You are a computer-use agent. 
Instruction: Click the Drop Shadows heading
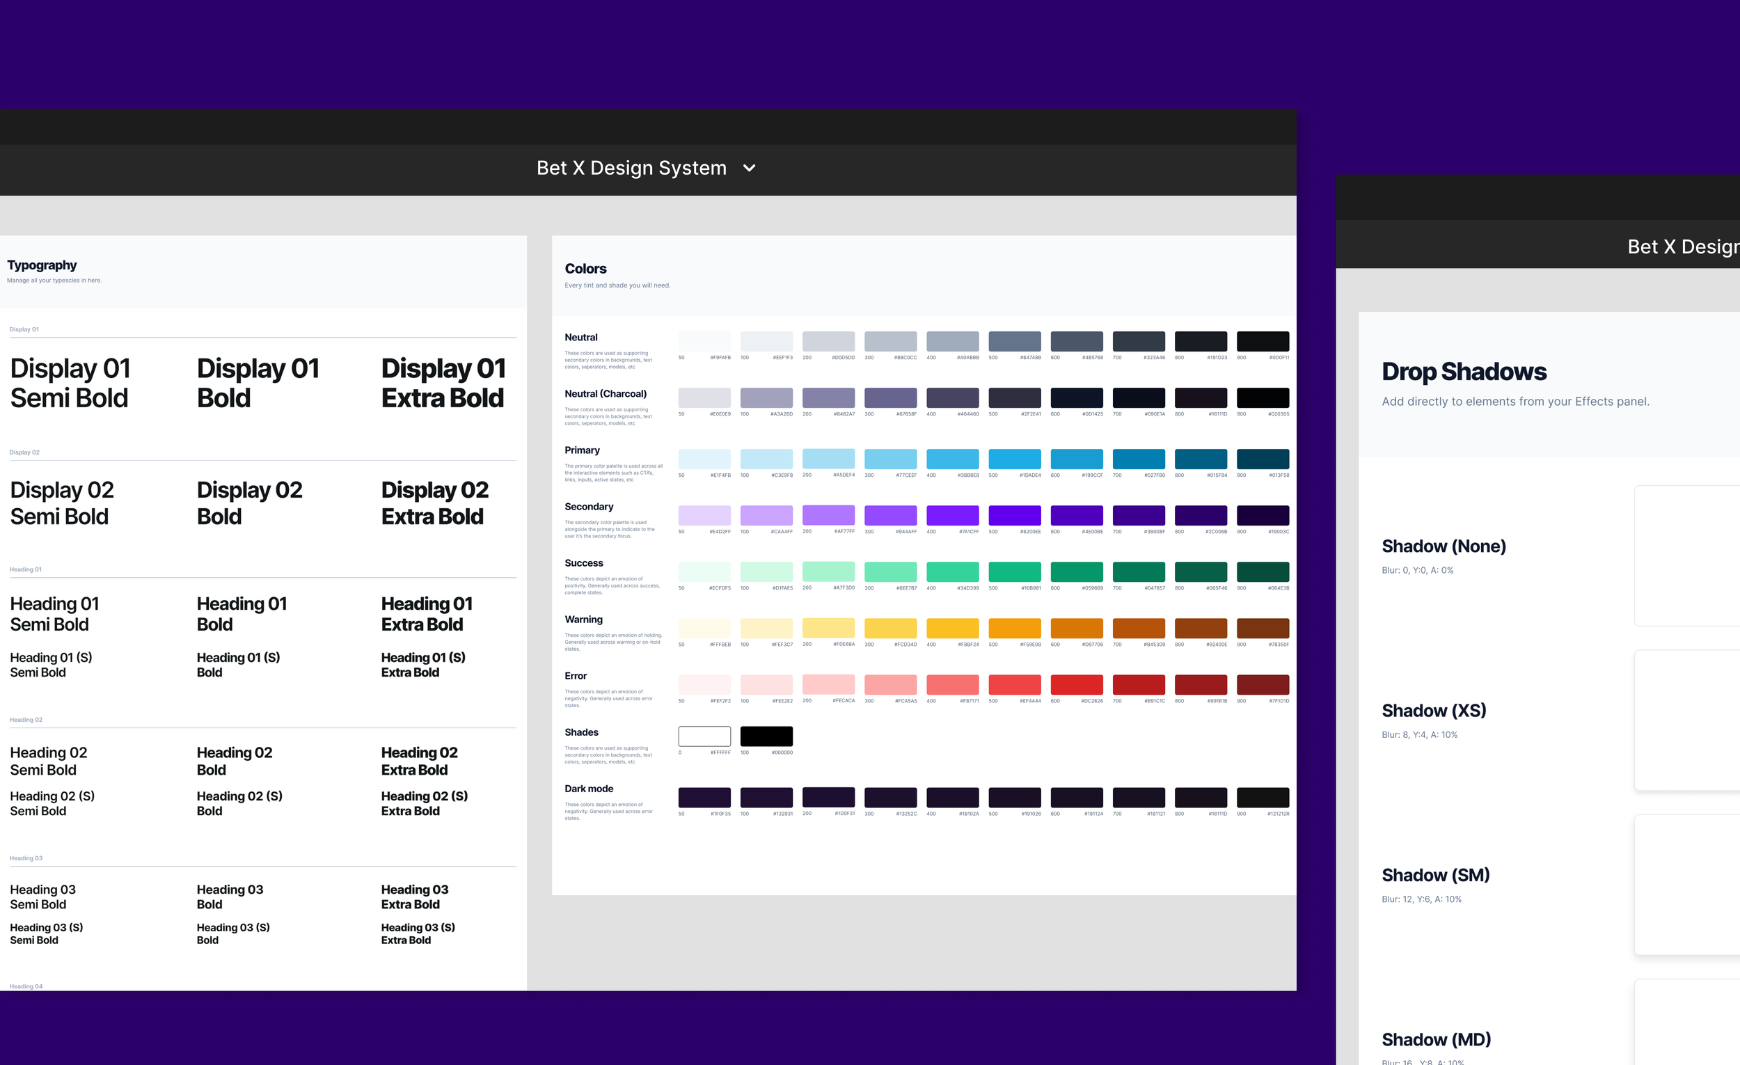point(1463,372)
